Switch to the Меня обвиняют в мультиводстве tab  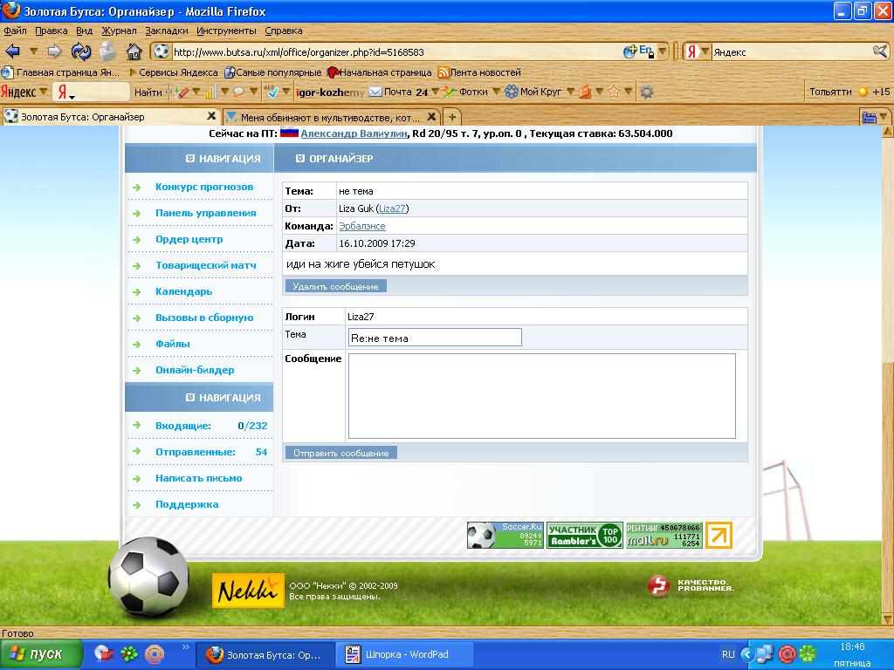coord(327,117)
